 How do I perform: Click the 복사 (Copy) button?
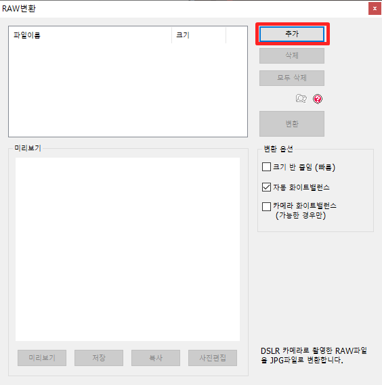coord(156,358)
